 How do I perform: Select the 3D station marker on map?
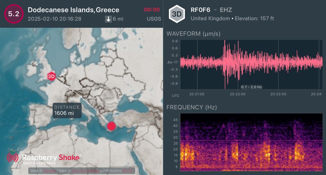[x=51, y=76]
